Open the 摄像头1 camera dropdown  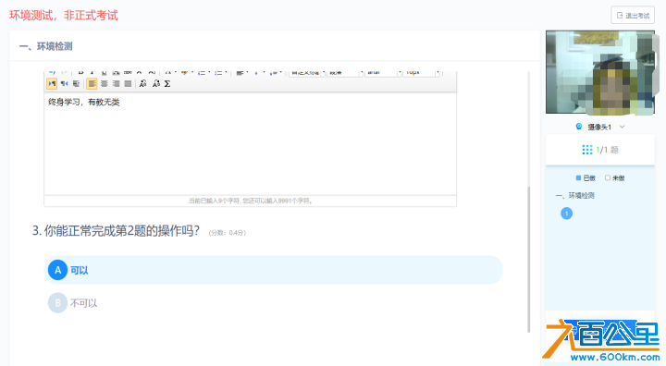pos(622,127)
